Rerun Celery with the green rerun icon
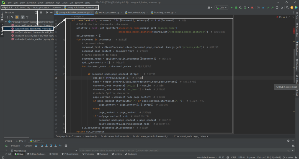Viewport: 299px width, 159px height. coord(6,146)
